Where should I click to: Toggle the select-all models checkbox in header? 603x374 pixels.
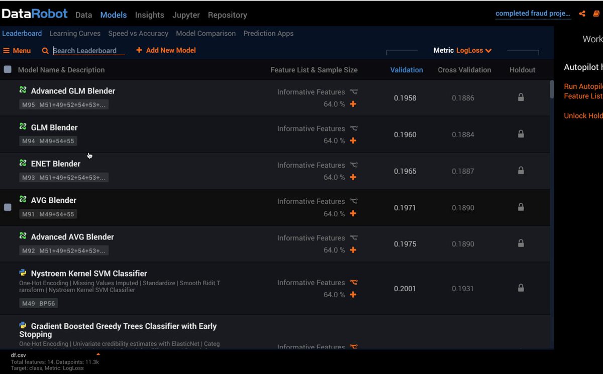(8, 69)
